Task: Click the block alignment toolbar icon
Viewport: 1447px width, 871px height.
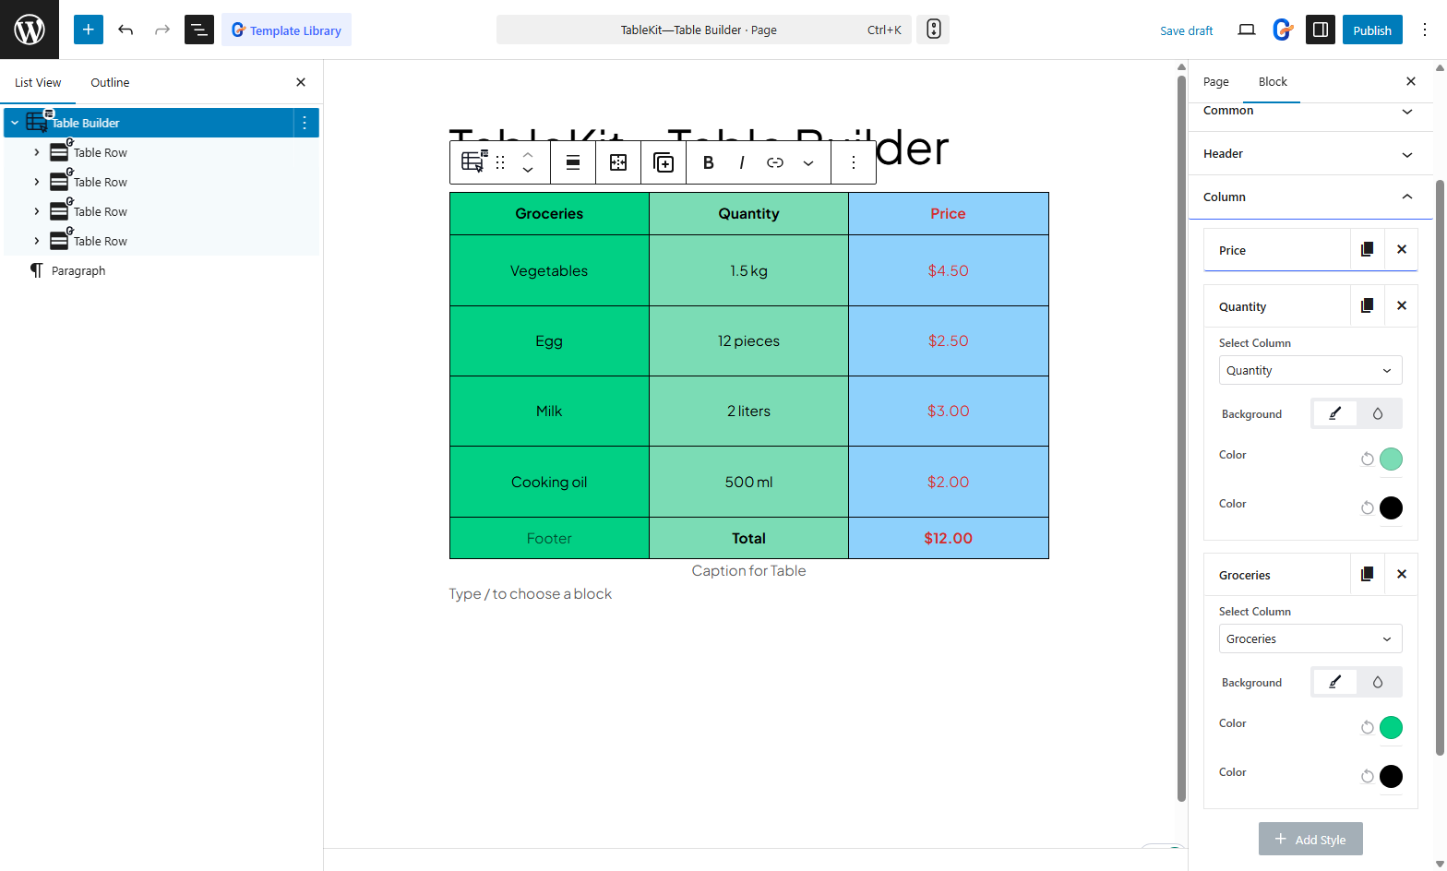Action: coord(573,162)
